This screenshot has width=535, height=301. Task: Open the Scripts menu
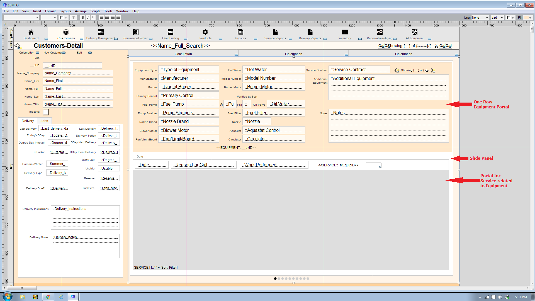point(95,11)
